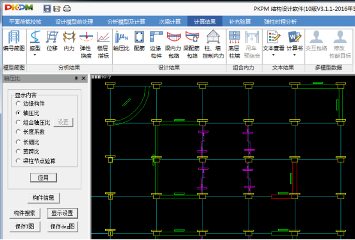
Task: Expand the 文本查看 dropdown arrow
Action: click(274, 55)
